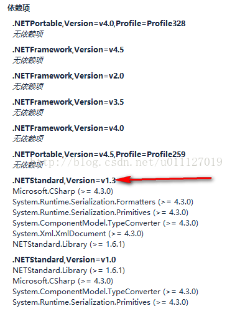
Task: Open Microsoft.CSharp link under NETStandard v1.3
Action: [x=44, y=191]
